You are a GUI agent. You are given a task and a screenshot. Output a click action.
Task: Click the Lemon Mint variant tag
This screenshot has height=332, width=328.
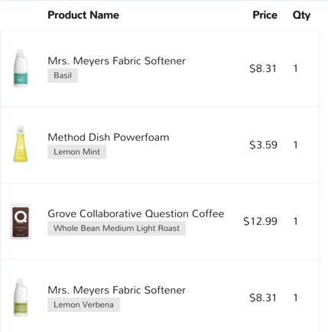click(76, 152)
